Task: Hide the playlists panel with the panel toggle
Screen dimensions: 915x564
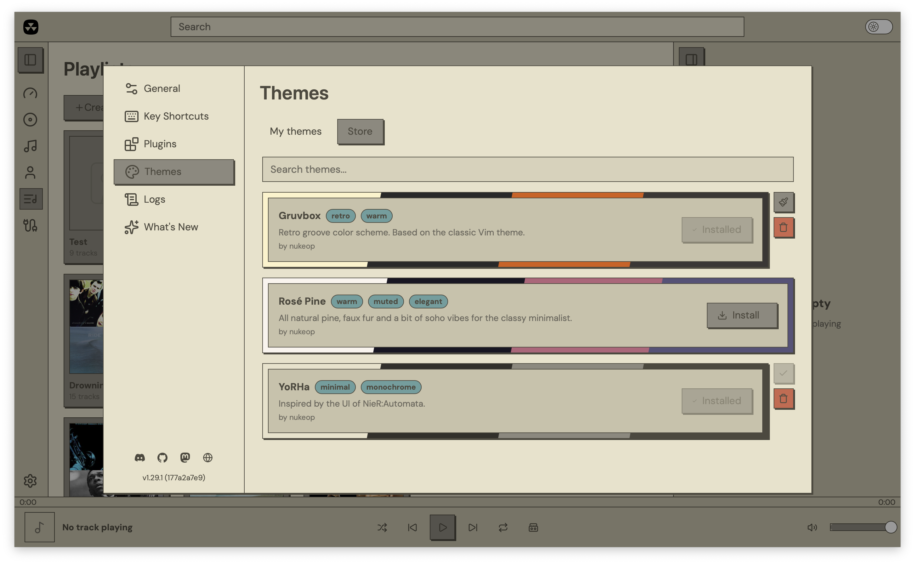Action: click(x=691, y=59)
